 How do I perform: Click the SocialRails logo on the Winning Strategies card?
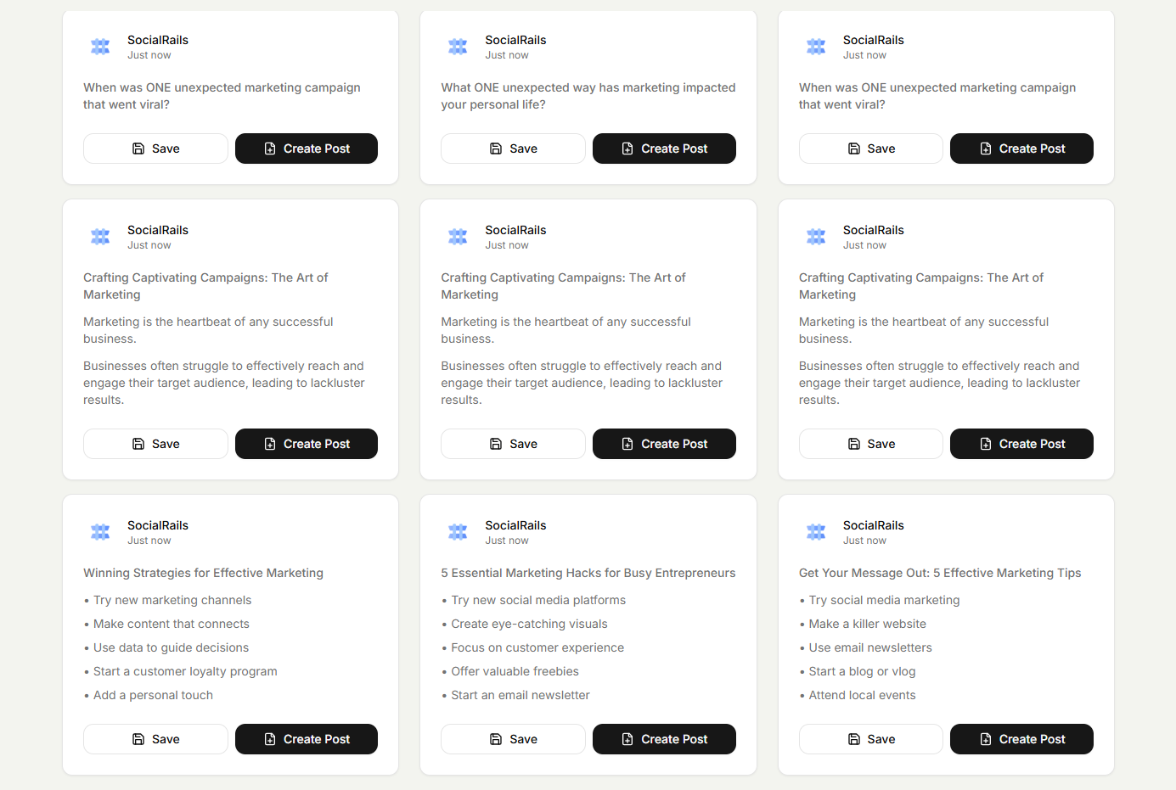100,532
